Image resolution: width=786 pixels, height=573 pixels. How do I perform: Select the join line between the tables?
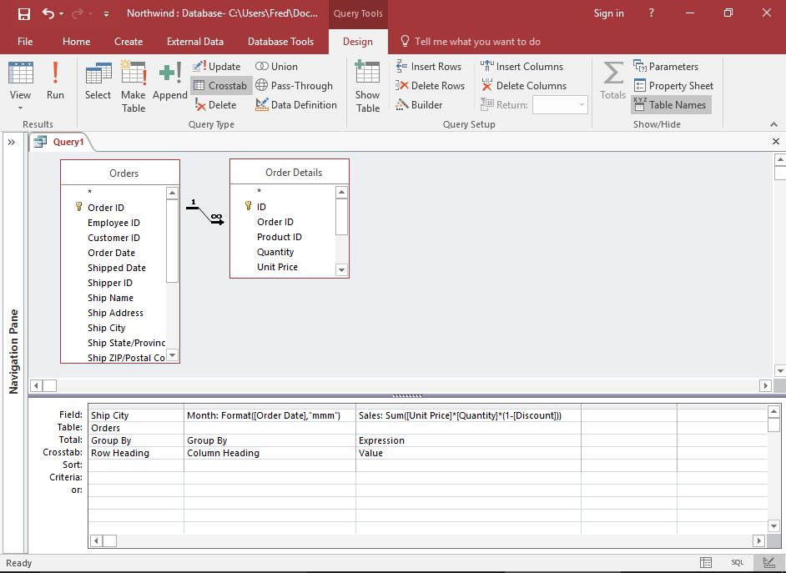pyautogui.click(x=205, y=214)
